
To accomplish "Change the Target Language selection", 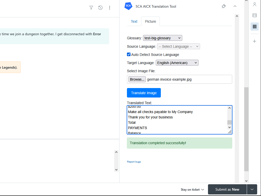I will (177, 63).
